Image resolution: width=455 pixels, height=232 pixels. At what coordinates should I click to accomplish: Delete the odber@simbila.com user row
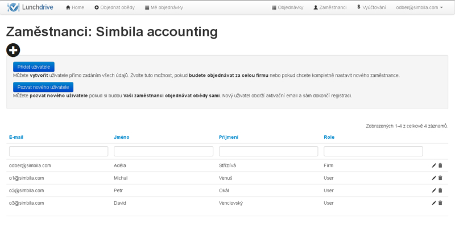[x=440, y=165]
